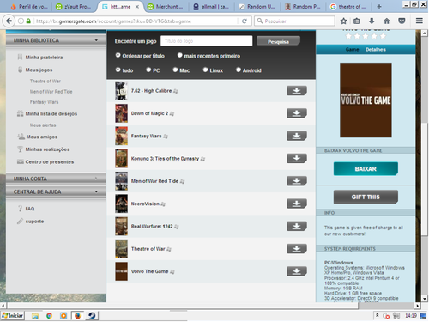Go back with the browser back arrow
429x322 pixels.
click(x=9, y=21)
